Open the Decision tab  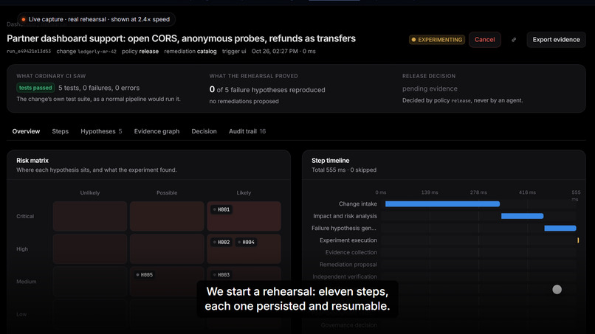coord(204,131)
